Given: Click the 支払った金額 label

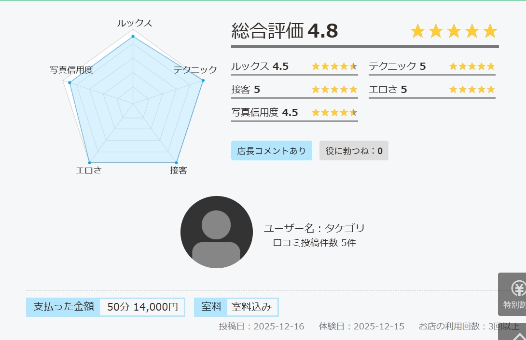Looking at the screenshot, I should pos(63,307).
